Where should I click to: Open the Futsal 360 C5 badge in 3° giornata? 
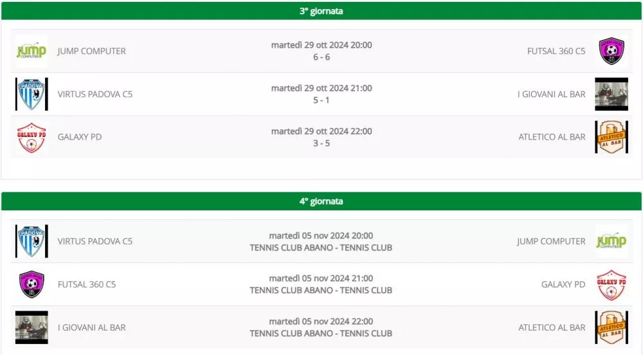coord(611,51)
